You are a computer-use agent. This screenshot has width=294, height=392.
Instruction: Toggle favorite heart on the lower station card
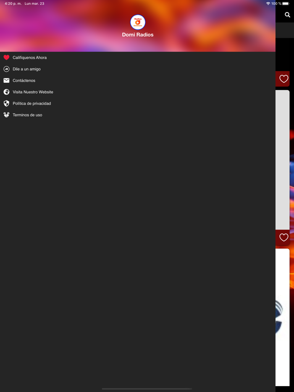coord(284,238)
